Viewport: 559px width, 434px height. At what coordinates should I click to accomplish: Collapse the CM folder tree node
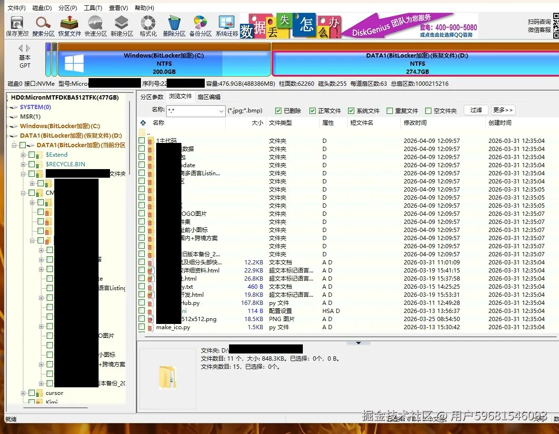[x=23, y=193]
